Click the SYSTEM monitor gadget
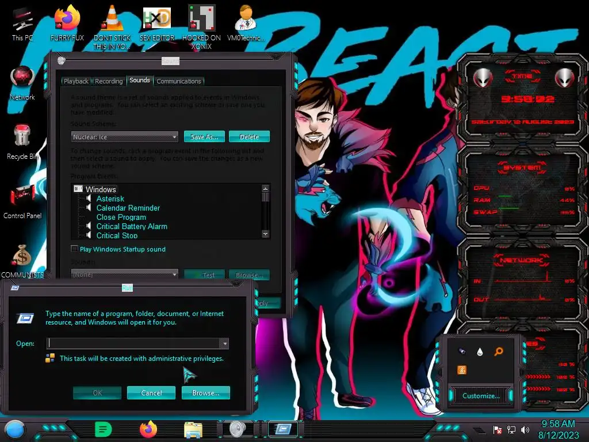This screenshot has height=442, width=589. tap(523, 191)
